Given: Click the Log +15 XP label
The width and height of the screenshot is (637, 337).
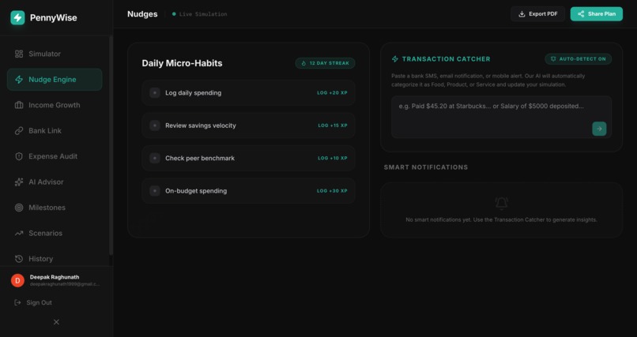Looking at the screenshot, I should (x=333, y=125).
